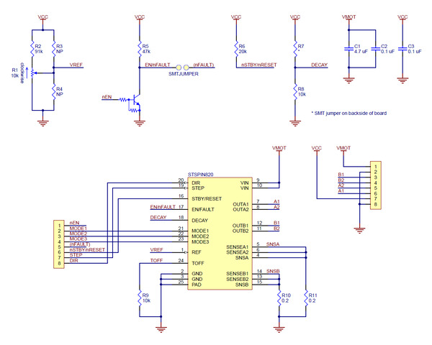
Task: Click the DECAY net label between R7 and R8
Action: [319, 65]
